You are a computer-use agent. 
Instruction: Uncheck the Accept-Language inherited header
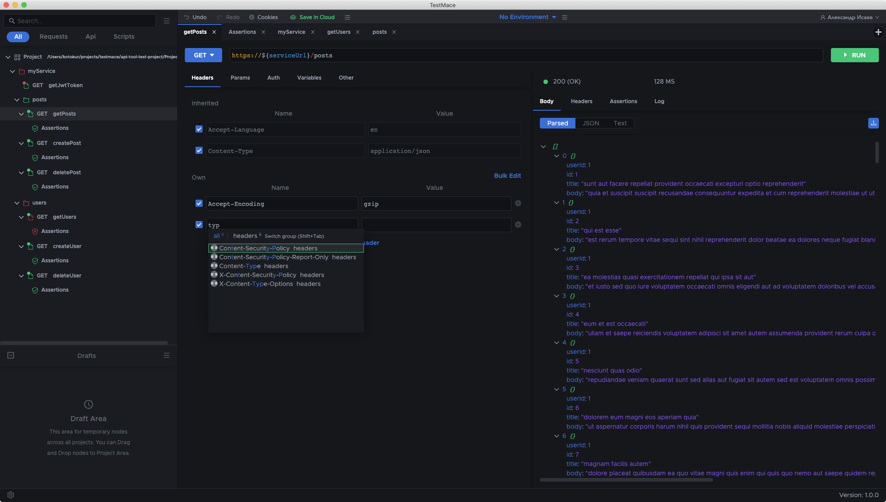click(199, 129)
